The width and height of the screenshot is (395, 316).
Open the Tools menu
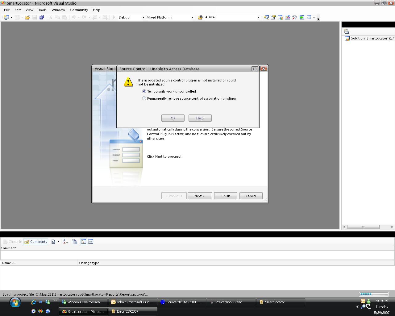pyautogui.click(x=42, y=10)
